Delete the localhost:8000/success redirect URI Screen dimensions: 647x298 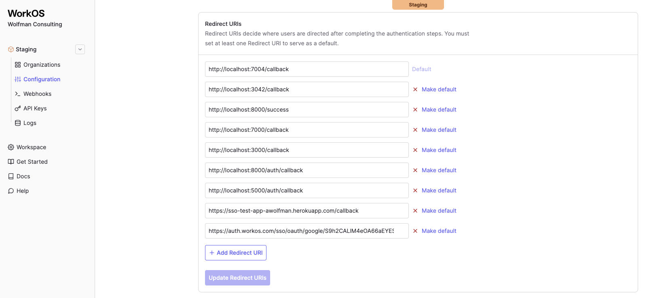[415, 110]
